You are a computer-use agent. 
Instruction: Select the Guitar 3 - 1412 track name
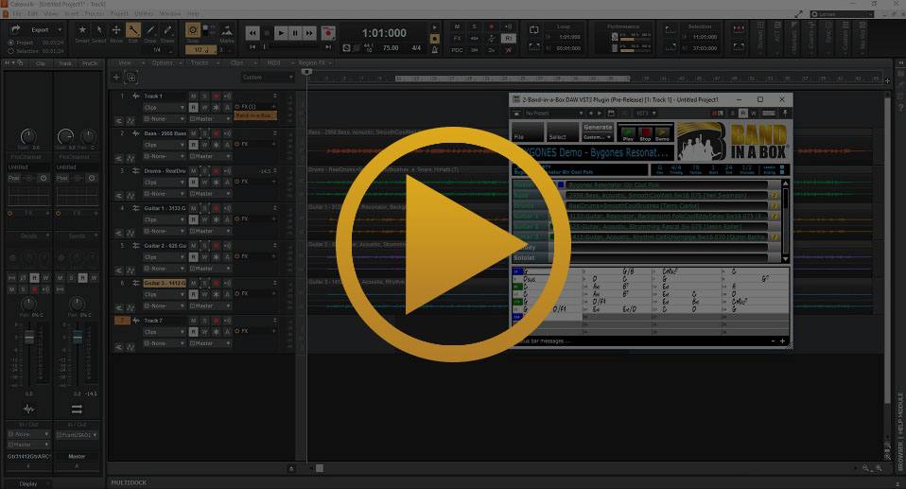(165, 283)
